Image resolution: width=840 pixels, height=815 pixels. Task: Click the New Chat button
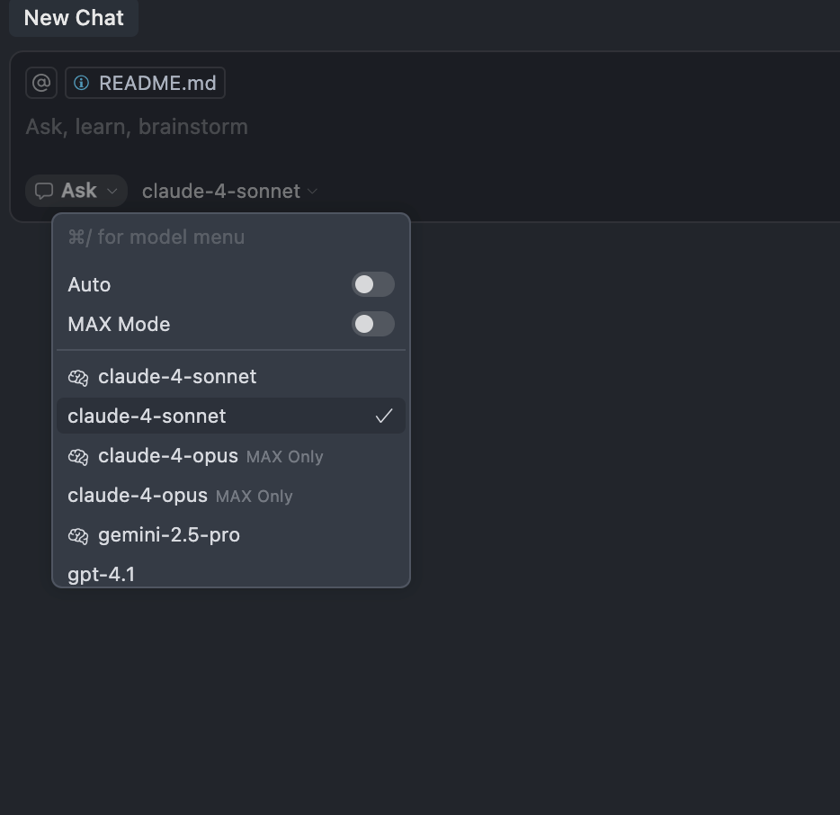tap(73, 18)
